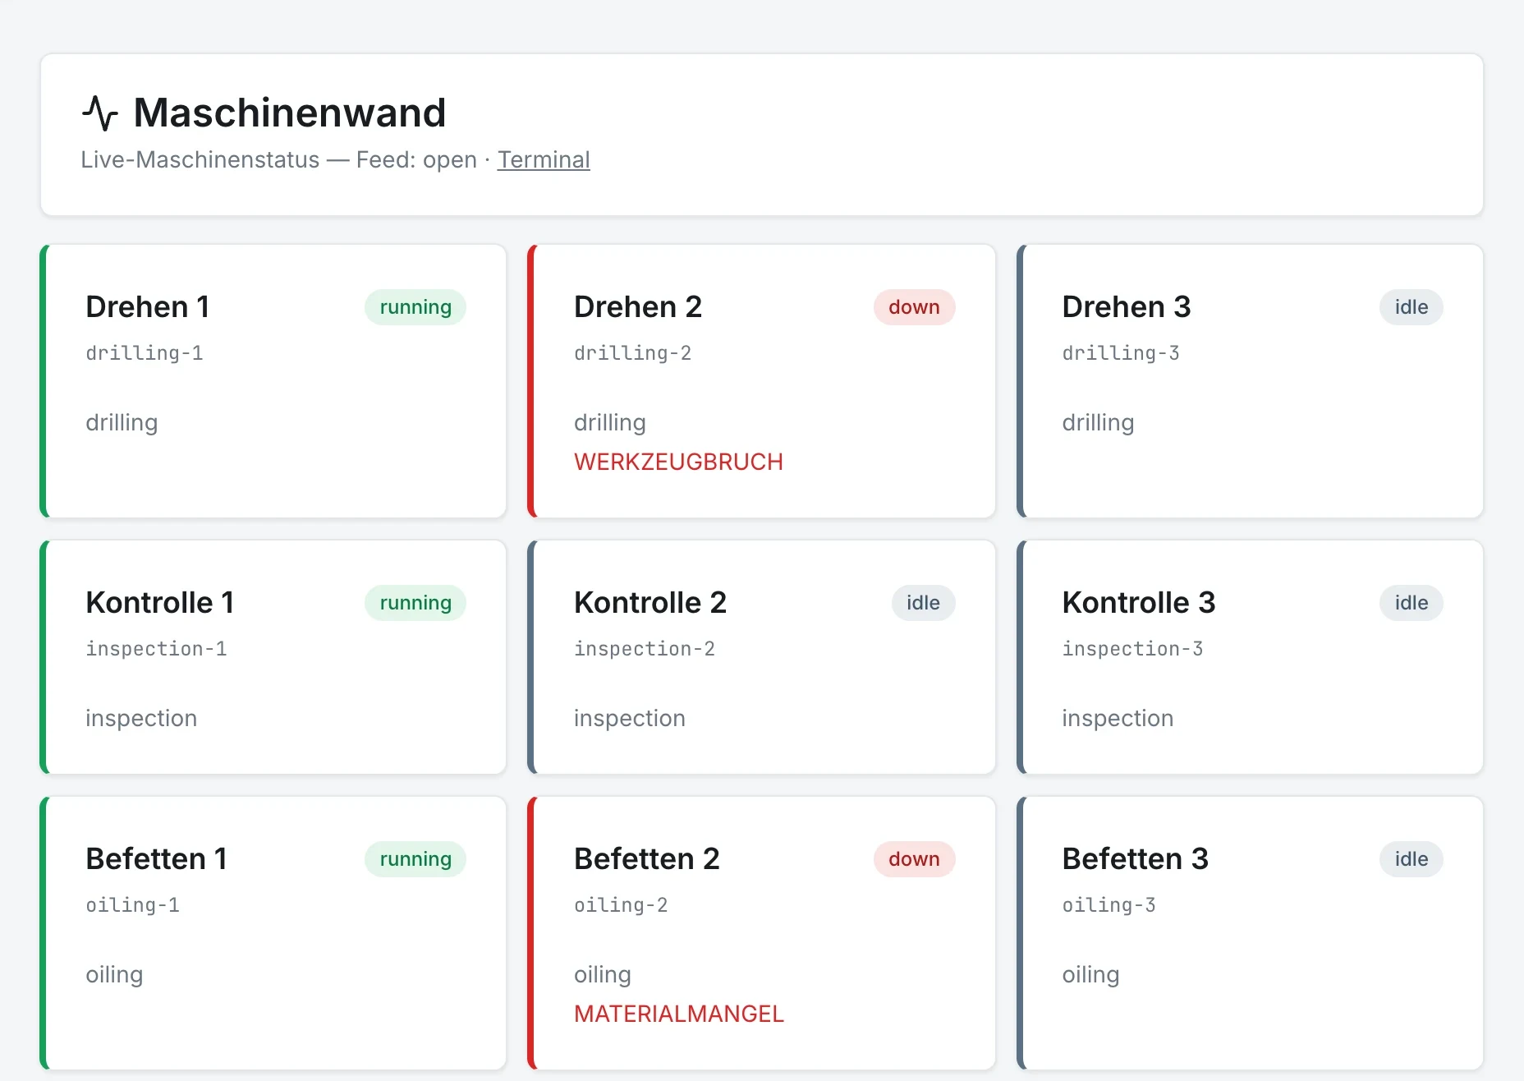Select the drilling-2 identifier text

[633, 353]
